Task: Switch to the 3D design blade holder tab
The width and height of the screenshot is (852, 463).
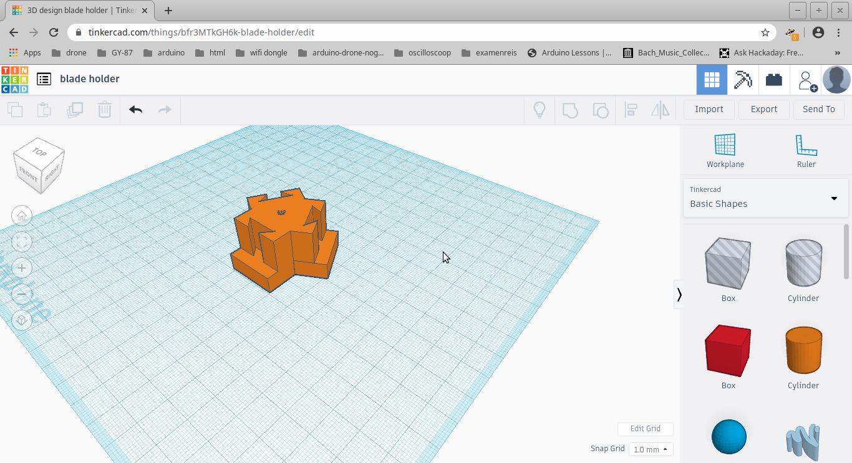Action: click(x=79, y=11)
